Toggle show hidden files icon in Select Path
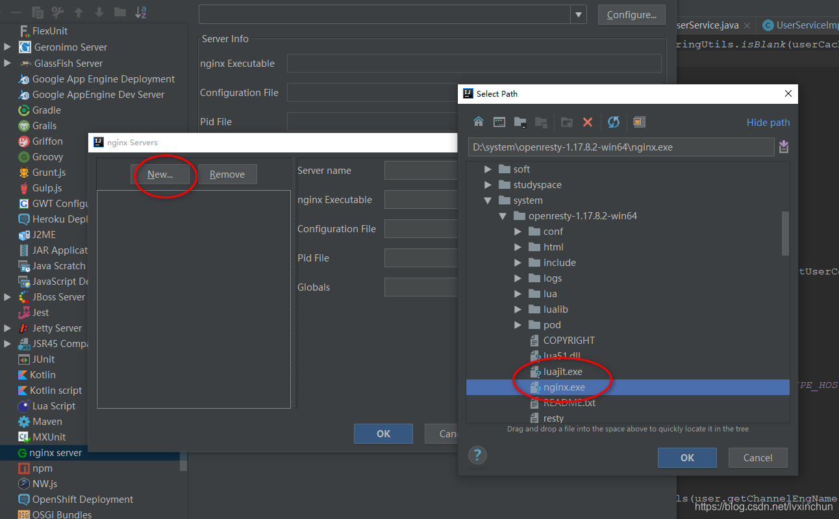The height and width of the screenshot is (519, 839). 639,122
